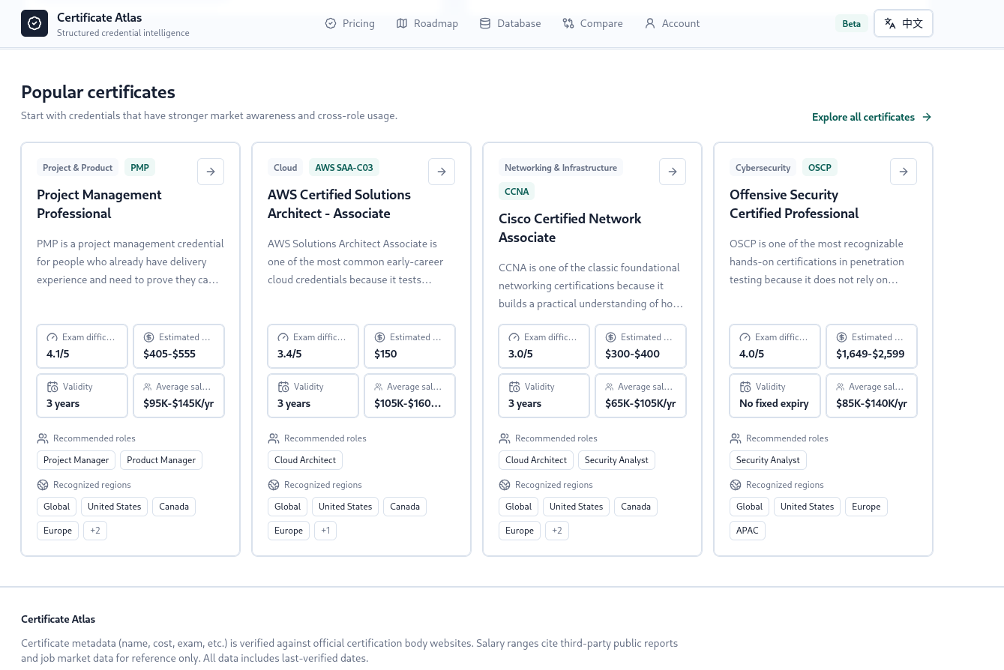Select Security Analyst role on CCNA card
1004x670 pixels.
616,460
